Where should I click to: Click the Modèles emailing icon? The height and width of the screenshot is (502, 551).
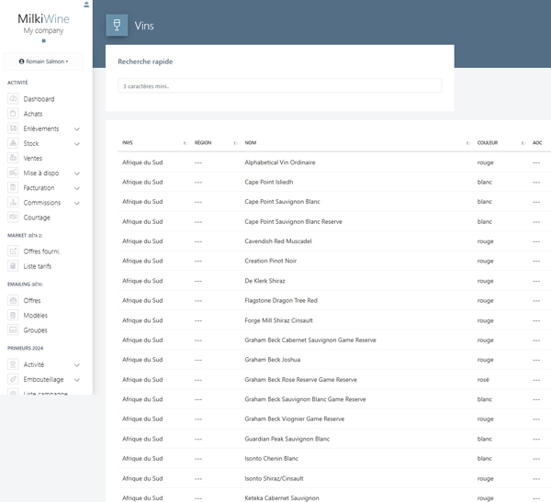[x=13, y=316]
